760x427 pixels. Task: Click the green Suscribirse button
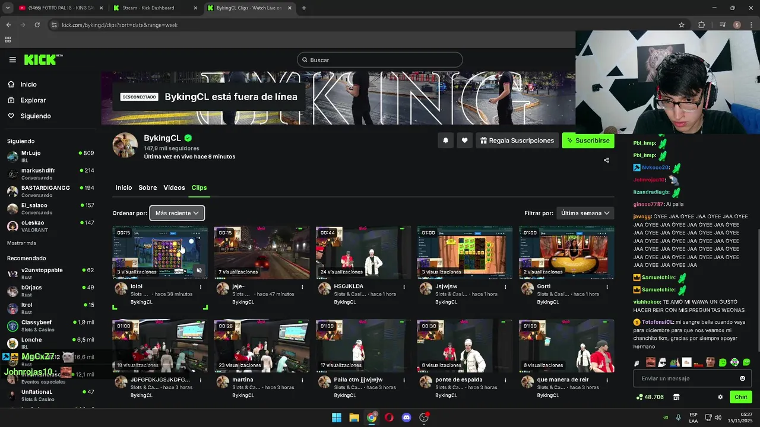pyautogui.click(x=588, y=141)
